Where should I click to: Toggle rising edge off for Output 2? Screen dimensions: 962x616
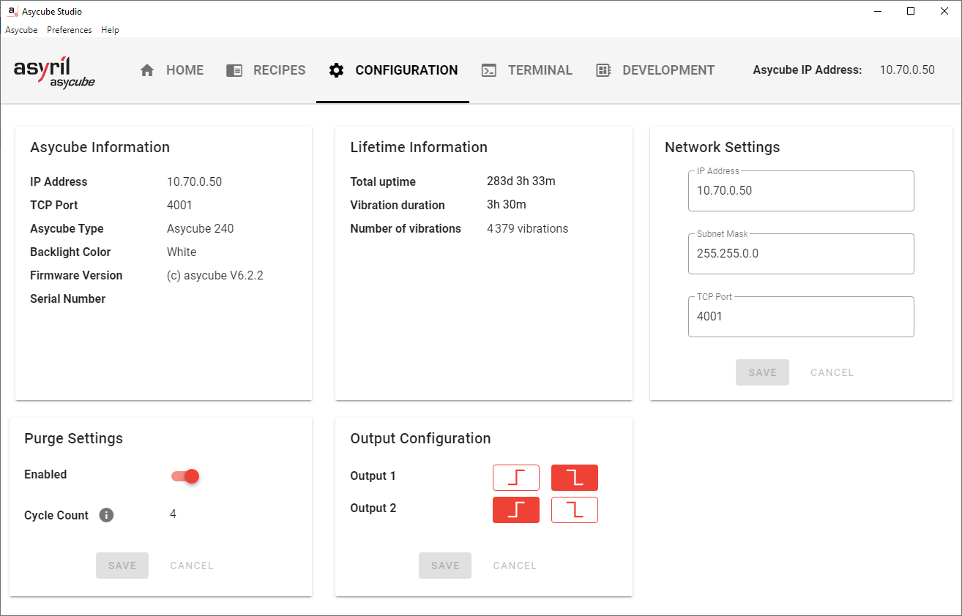coord(516,509)
